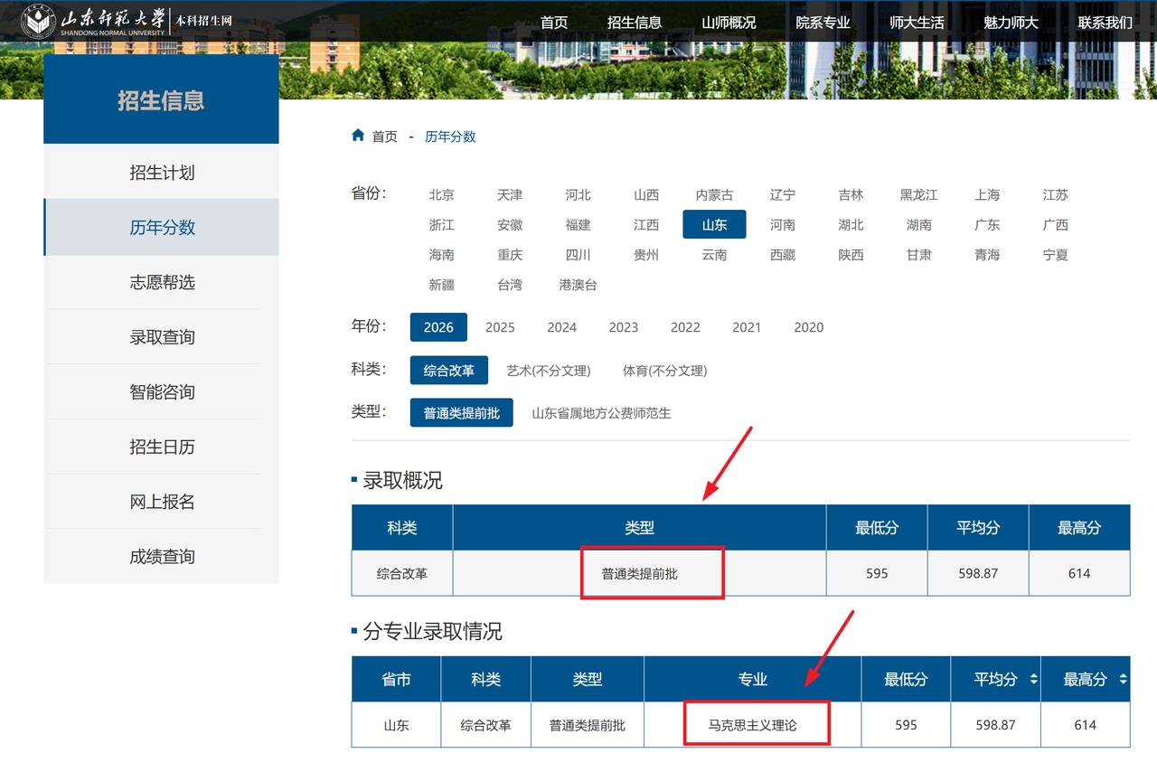Choose province 河南

pos(783,224)
